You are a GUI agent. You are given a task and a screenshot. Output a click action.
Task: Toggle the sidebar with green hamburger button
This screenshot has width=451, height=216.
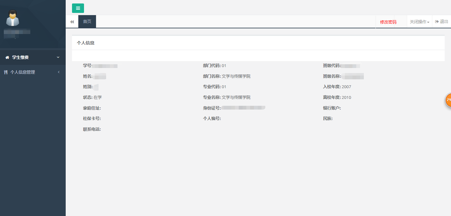[78, 8]
